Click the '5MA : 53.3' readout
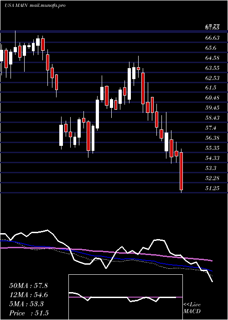The image size is (228, 320). tap(26, 304)
